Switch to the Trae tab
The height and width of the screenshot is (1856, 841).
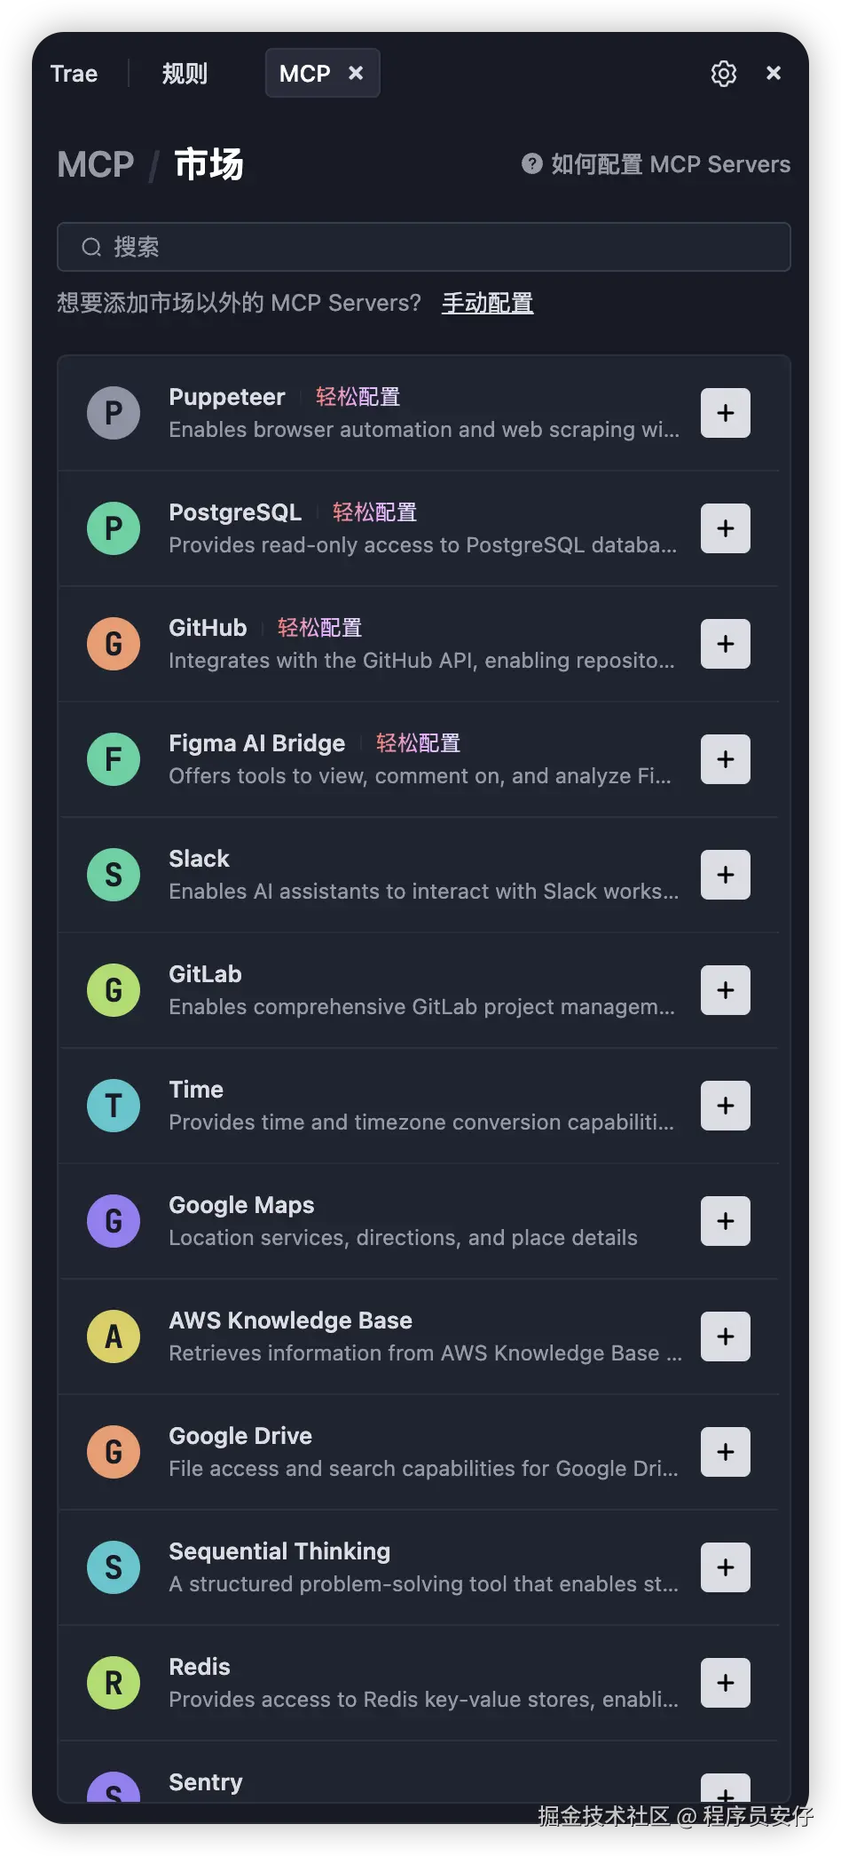coord(74,74)
